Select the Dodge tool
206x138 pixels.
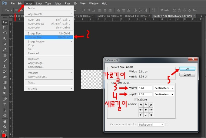click(x=5, y=93)
